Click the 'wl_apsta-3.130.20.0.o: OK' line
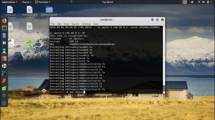Screen dimensions: 215x120 (x=67, y=33)
